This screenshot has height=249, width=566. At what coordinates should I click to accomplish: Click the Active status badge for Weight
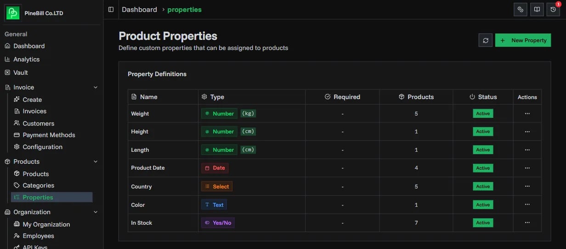483,113
